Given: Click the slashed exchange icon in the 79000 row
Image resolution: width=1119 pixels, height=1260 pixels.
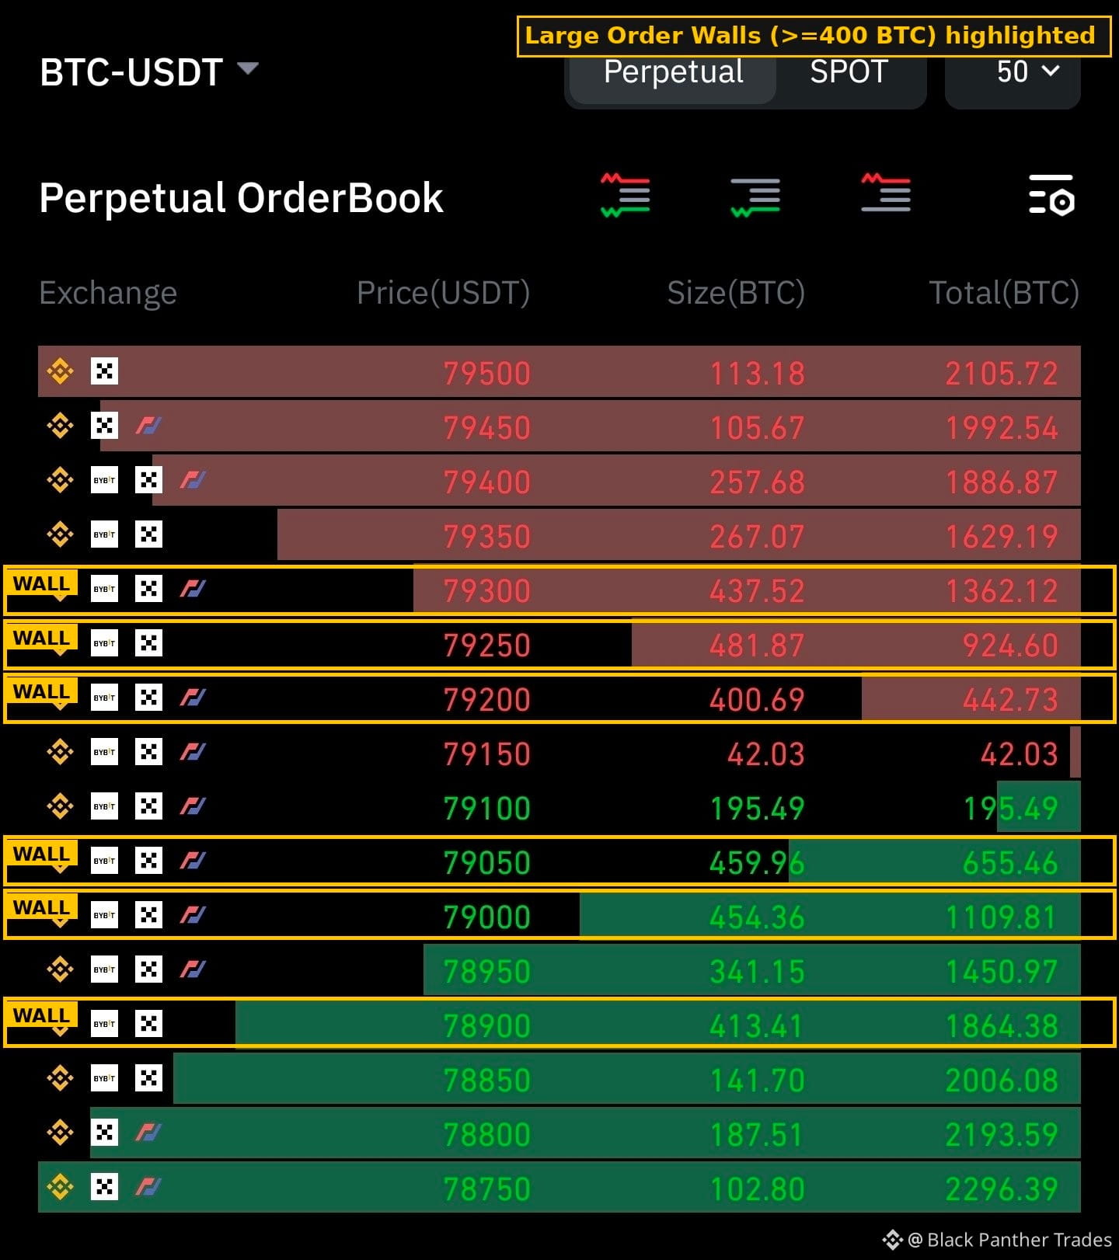Looking at the screenshot, I should click(193, 915).
